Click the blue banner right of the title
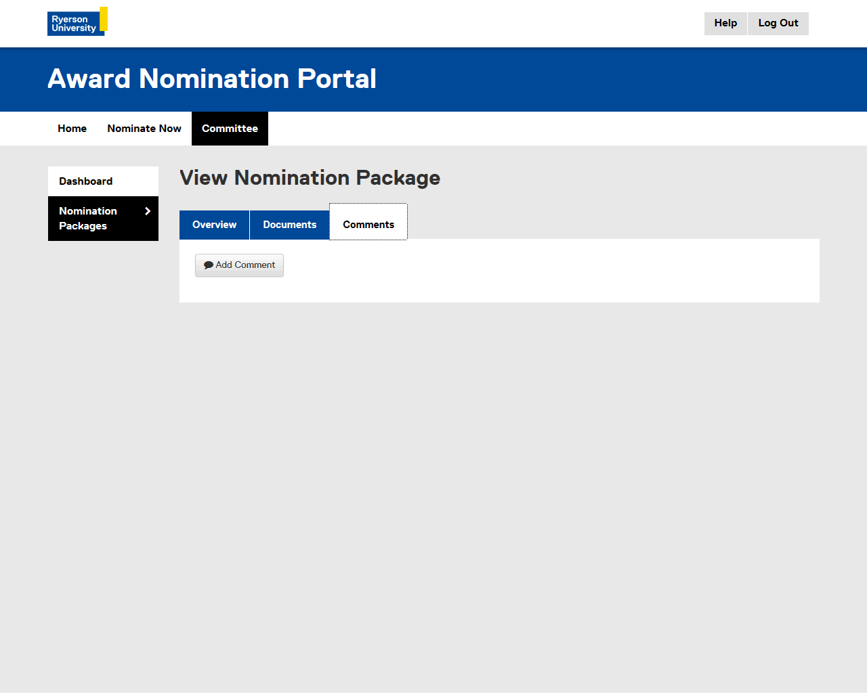This screenshot has width=867, height=693. point(610,79)
